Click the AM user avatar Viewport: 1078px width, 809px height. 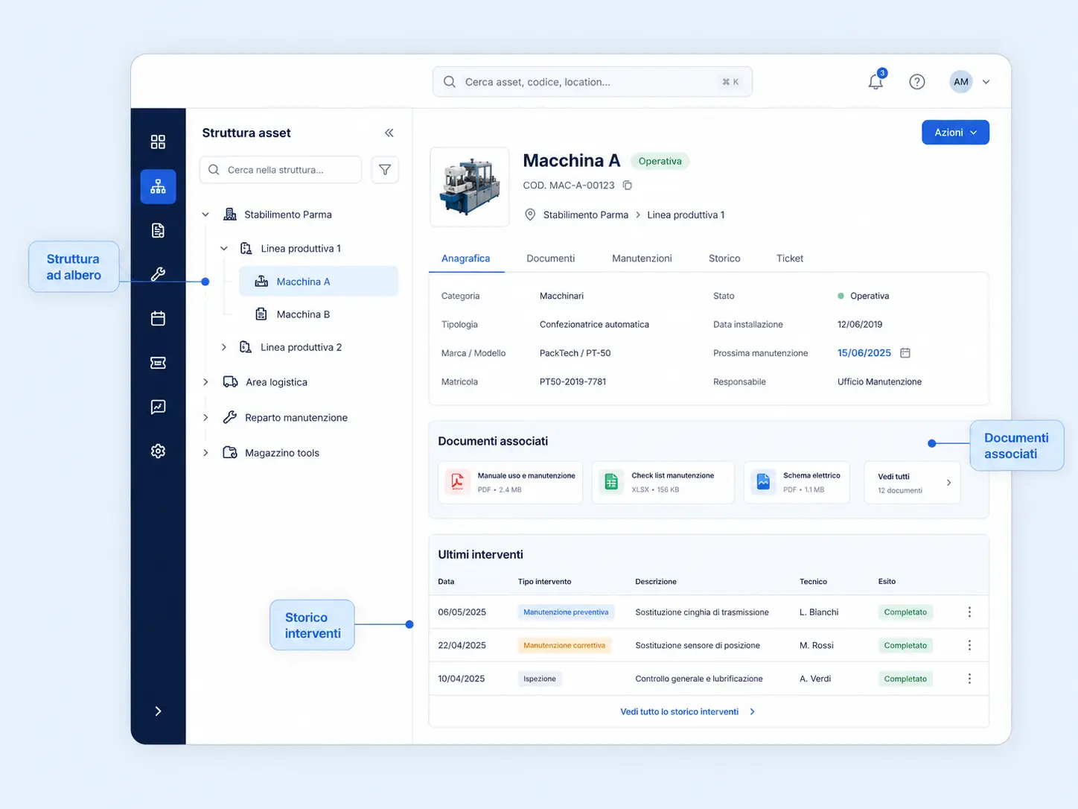(961, 82)
